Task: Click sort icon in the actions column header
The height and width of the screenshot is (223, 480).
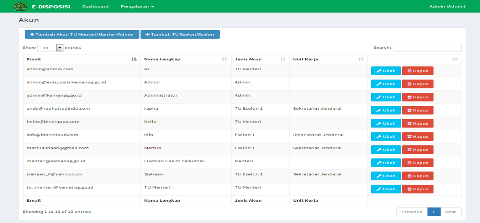Action: (454, 59)
